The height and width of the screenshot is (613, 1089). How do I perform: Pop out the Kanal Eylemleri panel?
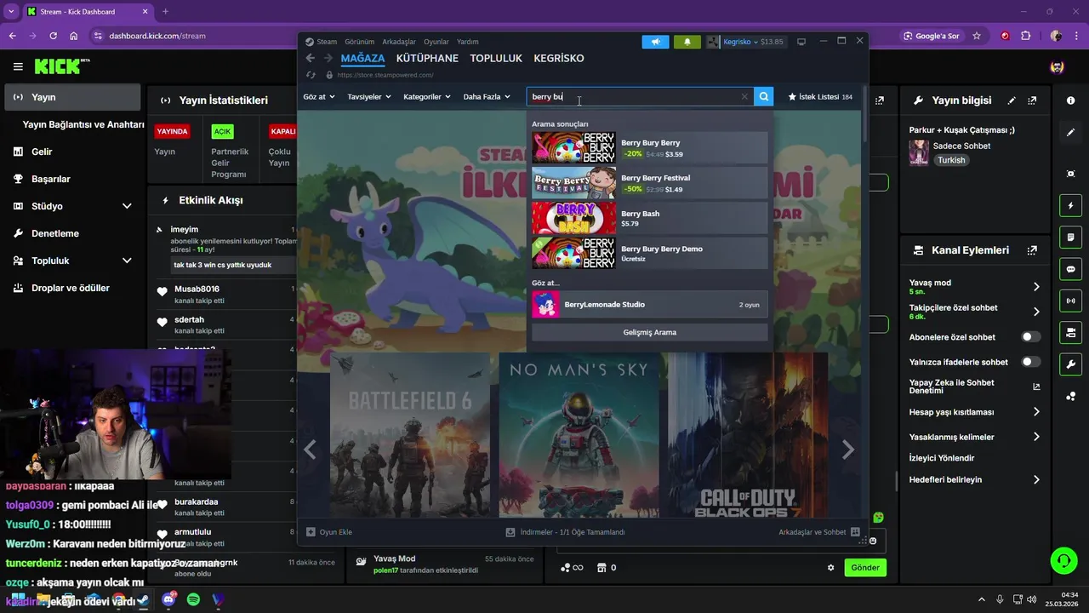[x=1032, y=250]
